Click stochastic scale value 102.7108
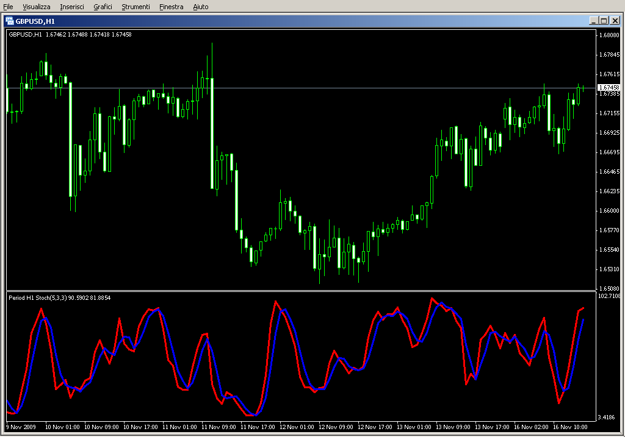Image resolution: width=625 pixels, height=437 pixels. point(609,296)
